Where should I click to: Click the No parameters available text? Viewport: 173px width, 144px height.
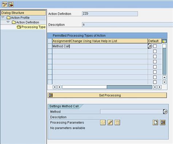point(68,128)
